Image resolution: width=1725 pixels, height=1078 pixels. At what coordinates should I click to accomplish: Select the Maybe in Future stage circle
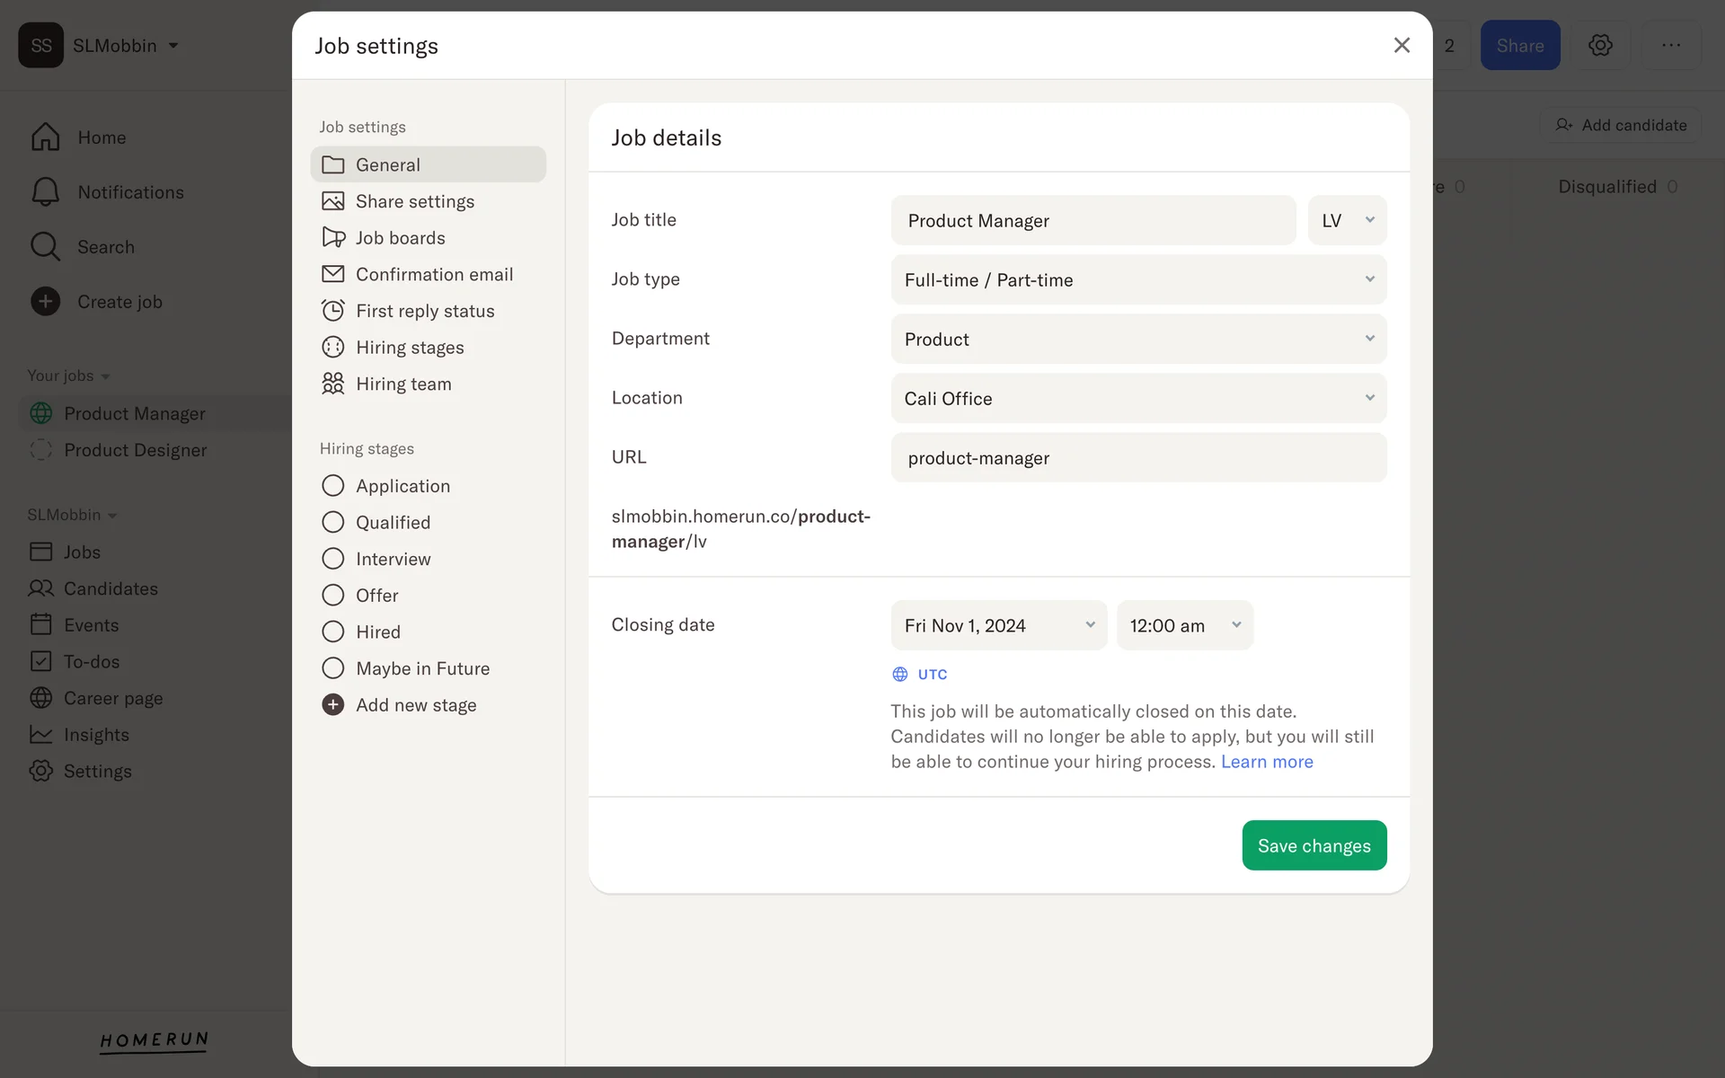click(332, 668)
